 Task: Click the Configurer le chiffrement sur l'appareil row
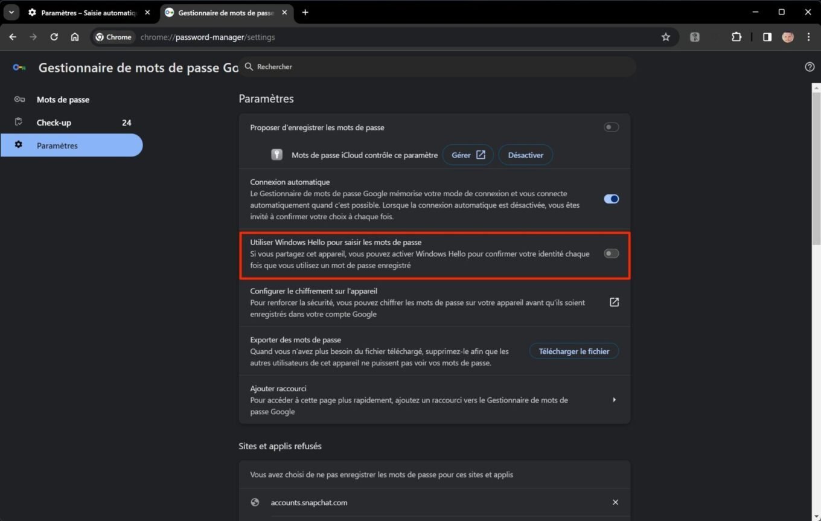point(435,302)
